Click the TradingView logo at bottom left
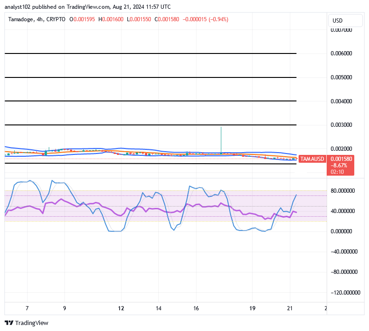The width and height of the screenshot is (369, 331). tap(27, 323)
